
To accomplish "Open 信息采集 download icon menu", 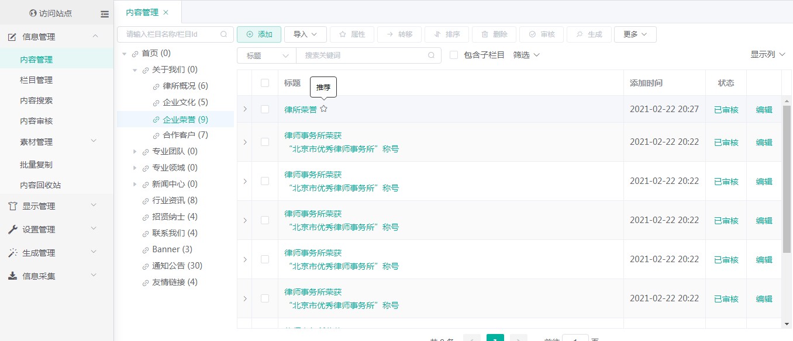I will [12, 276].
